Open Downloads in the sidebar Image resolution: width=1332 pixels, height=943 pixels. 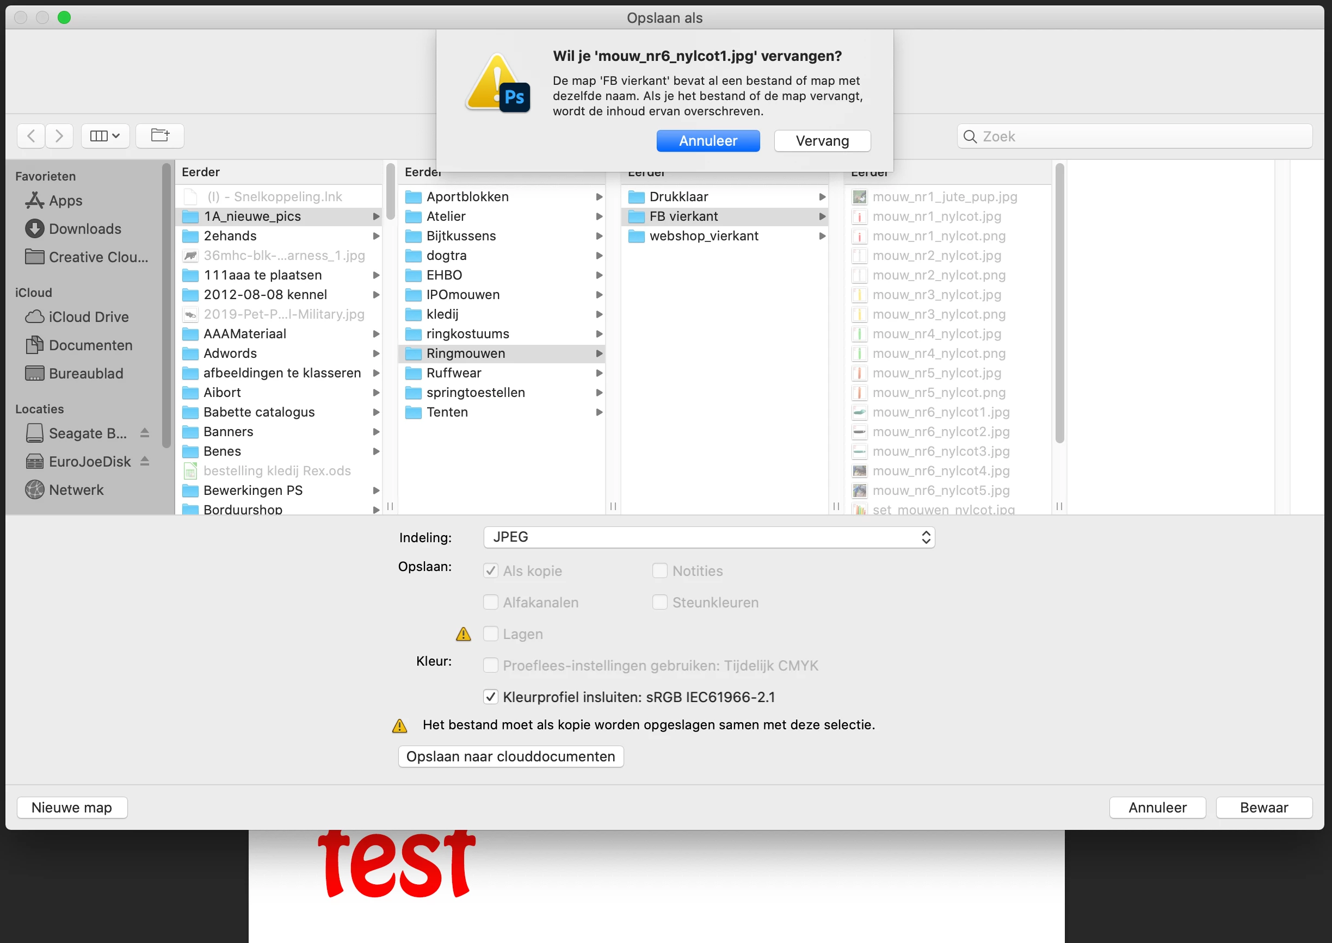tap(85, 229)
